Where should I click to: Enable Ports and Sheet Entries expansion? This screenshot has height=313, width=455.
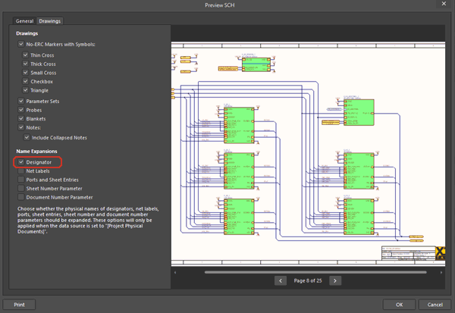point(21,180)
